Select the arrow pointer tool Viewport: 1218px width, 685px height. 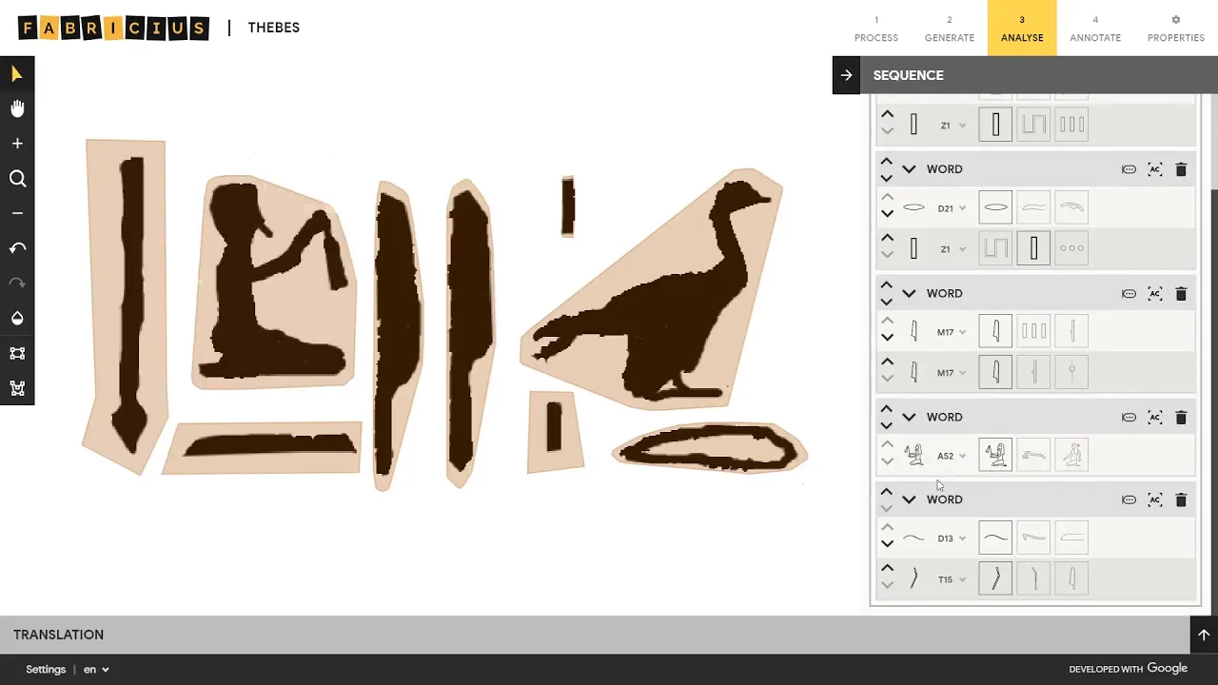[17, 74]
